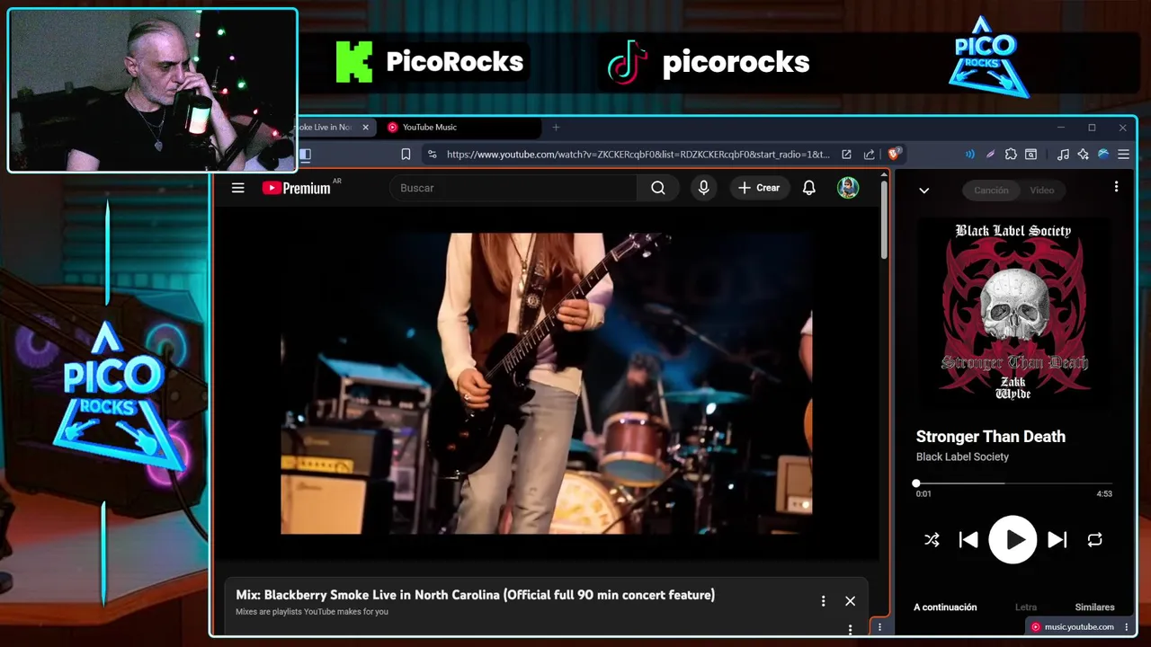The height and width of the screenshot is (647, 1151).
Task: Open the Mix: Blackberry Smoke playlist title
Action: pos(475,595)
